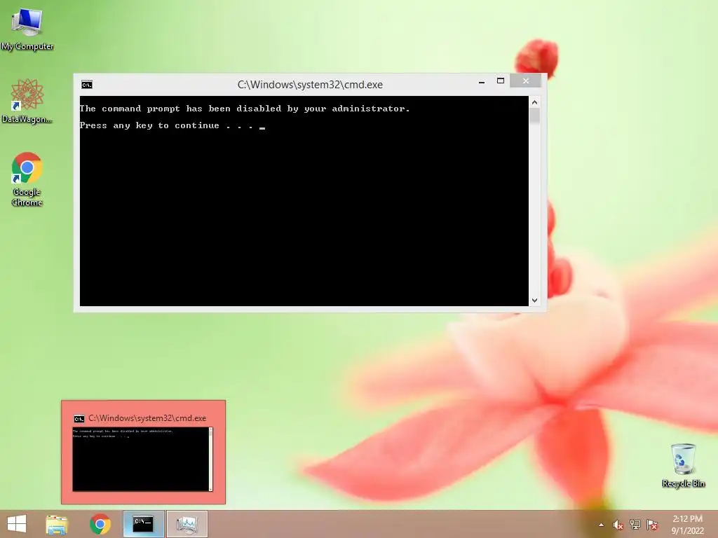This screenshot has width=718, height=538.
Task: Select the cmd.exe taskbar button
Action: point(143,524)
